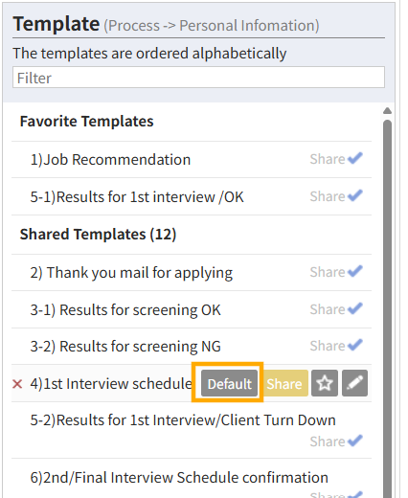Click the scrollbar up arrow
This screenshot has height=498, width=408.
387,111
